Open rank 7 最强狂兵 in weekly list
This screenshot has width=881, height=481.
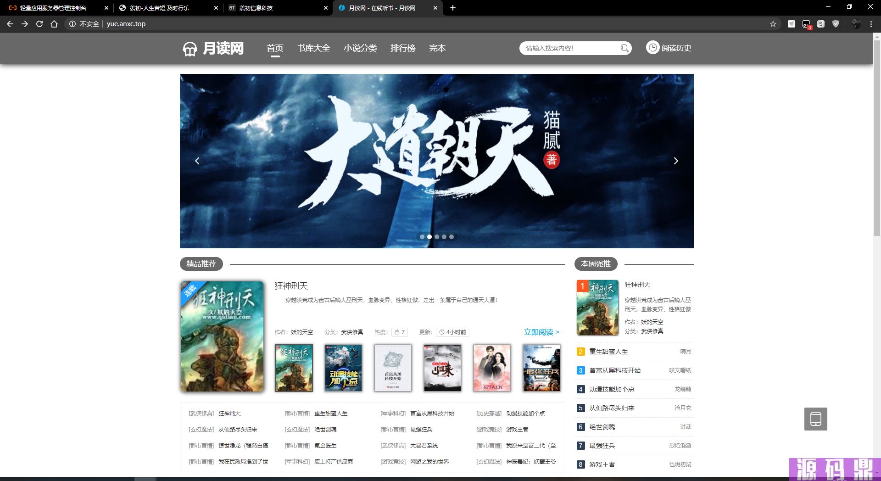coord(602,446)
